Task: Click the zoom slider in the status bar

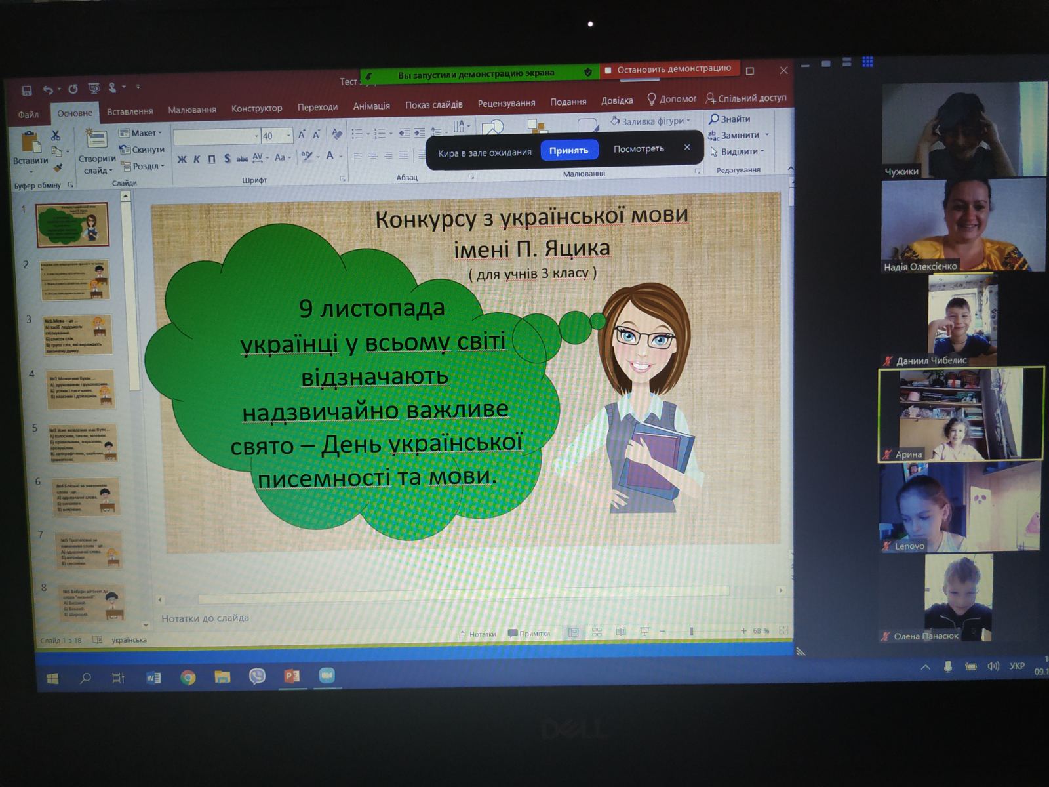Action: click(x=692, y=631)
